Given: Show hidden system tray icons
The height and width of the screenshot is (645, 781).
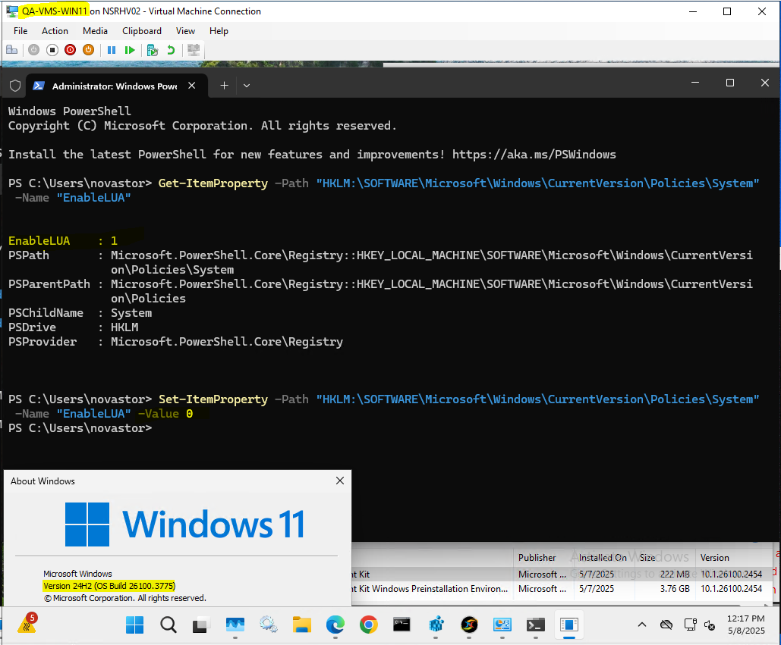Looking at the screenshot, I should click(x=642, y=625).
